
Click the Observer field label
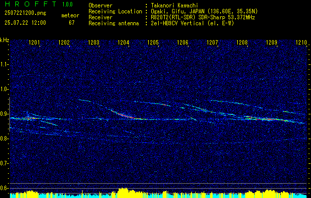point(100,5)
